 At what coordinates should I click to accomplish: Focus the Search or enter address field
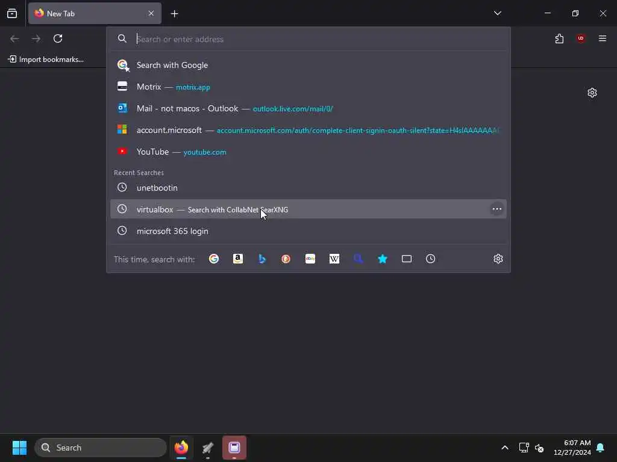(x=308, y=39)
